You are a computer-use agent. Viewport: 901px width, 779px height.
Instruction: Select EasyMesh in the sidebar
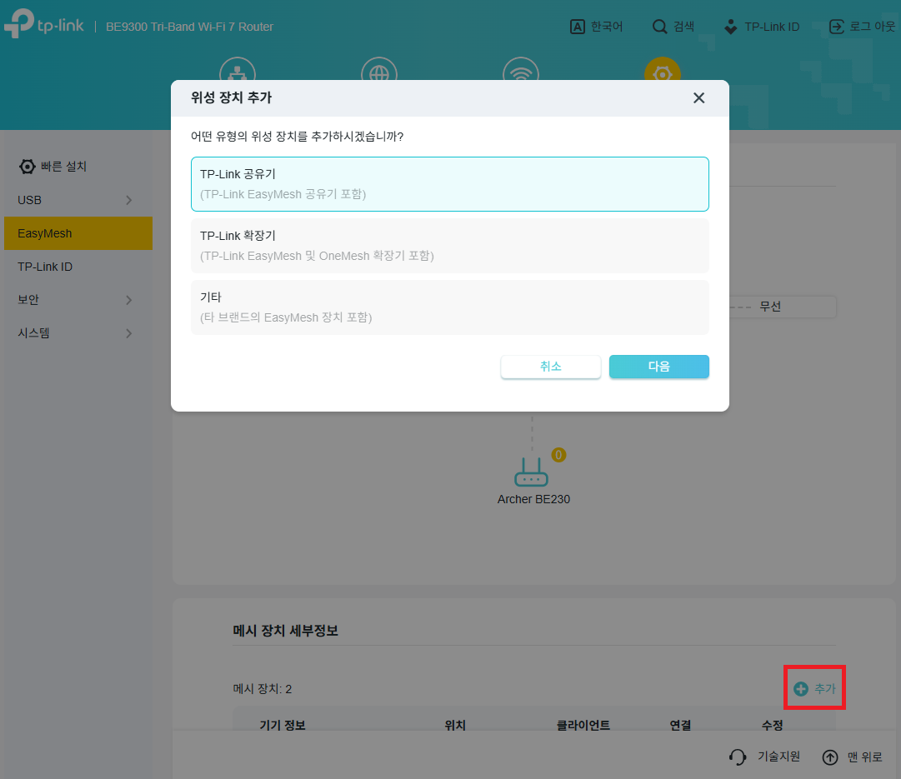(78, 233)
